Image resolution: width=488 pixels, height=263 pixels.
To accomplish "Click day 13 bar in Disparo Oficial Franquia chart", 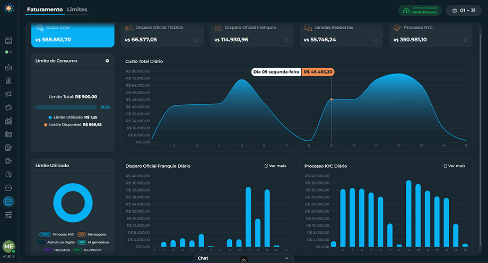I will (267, 218).
